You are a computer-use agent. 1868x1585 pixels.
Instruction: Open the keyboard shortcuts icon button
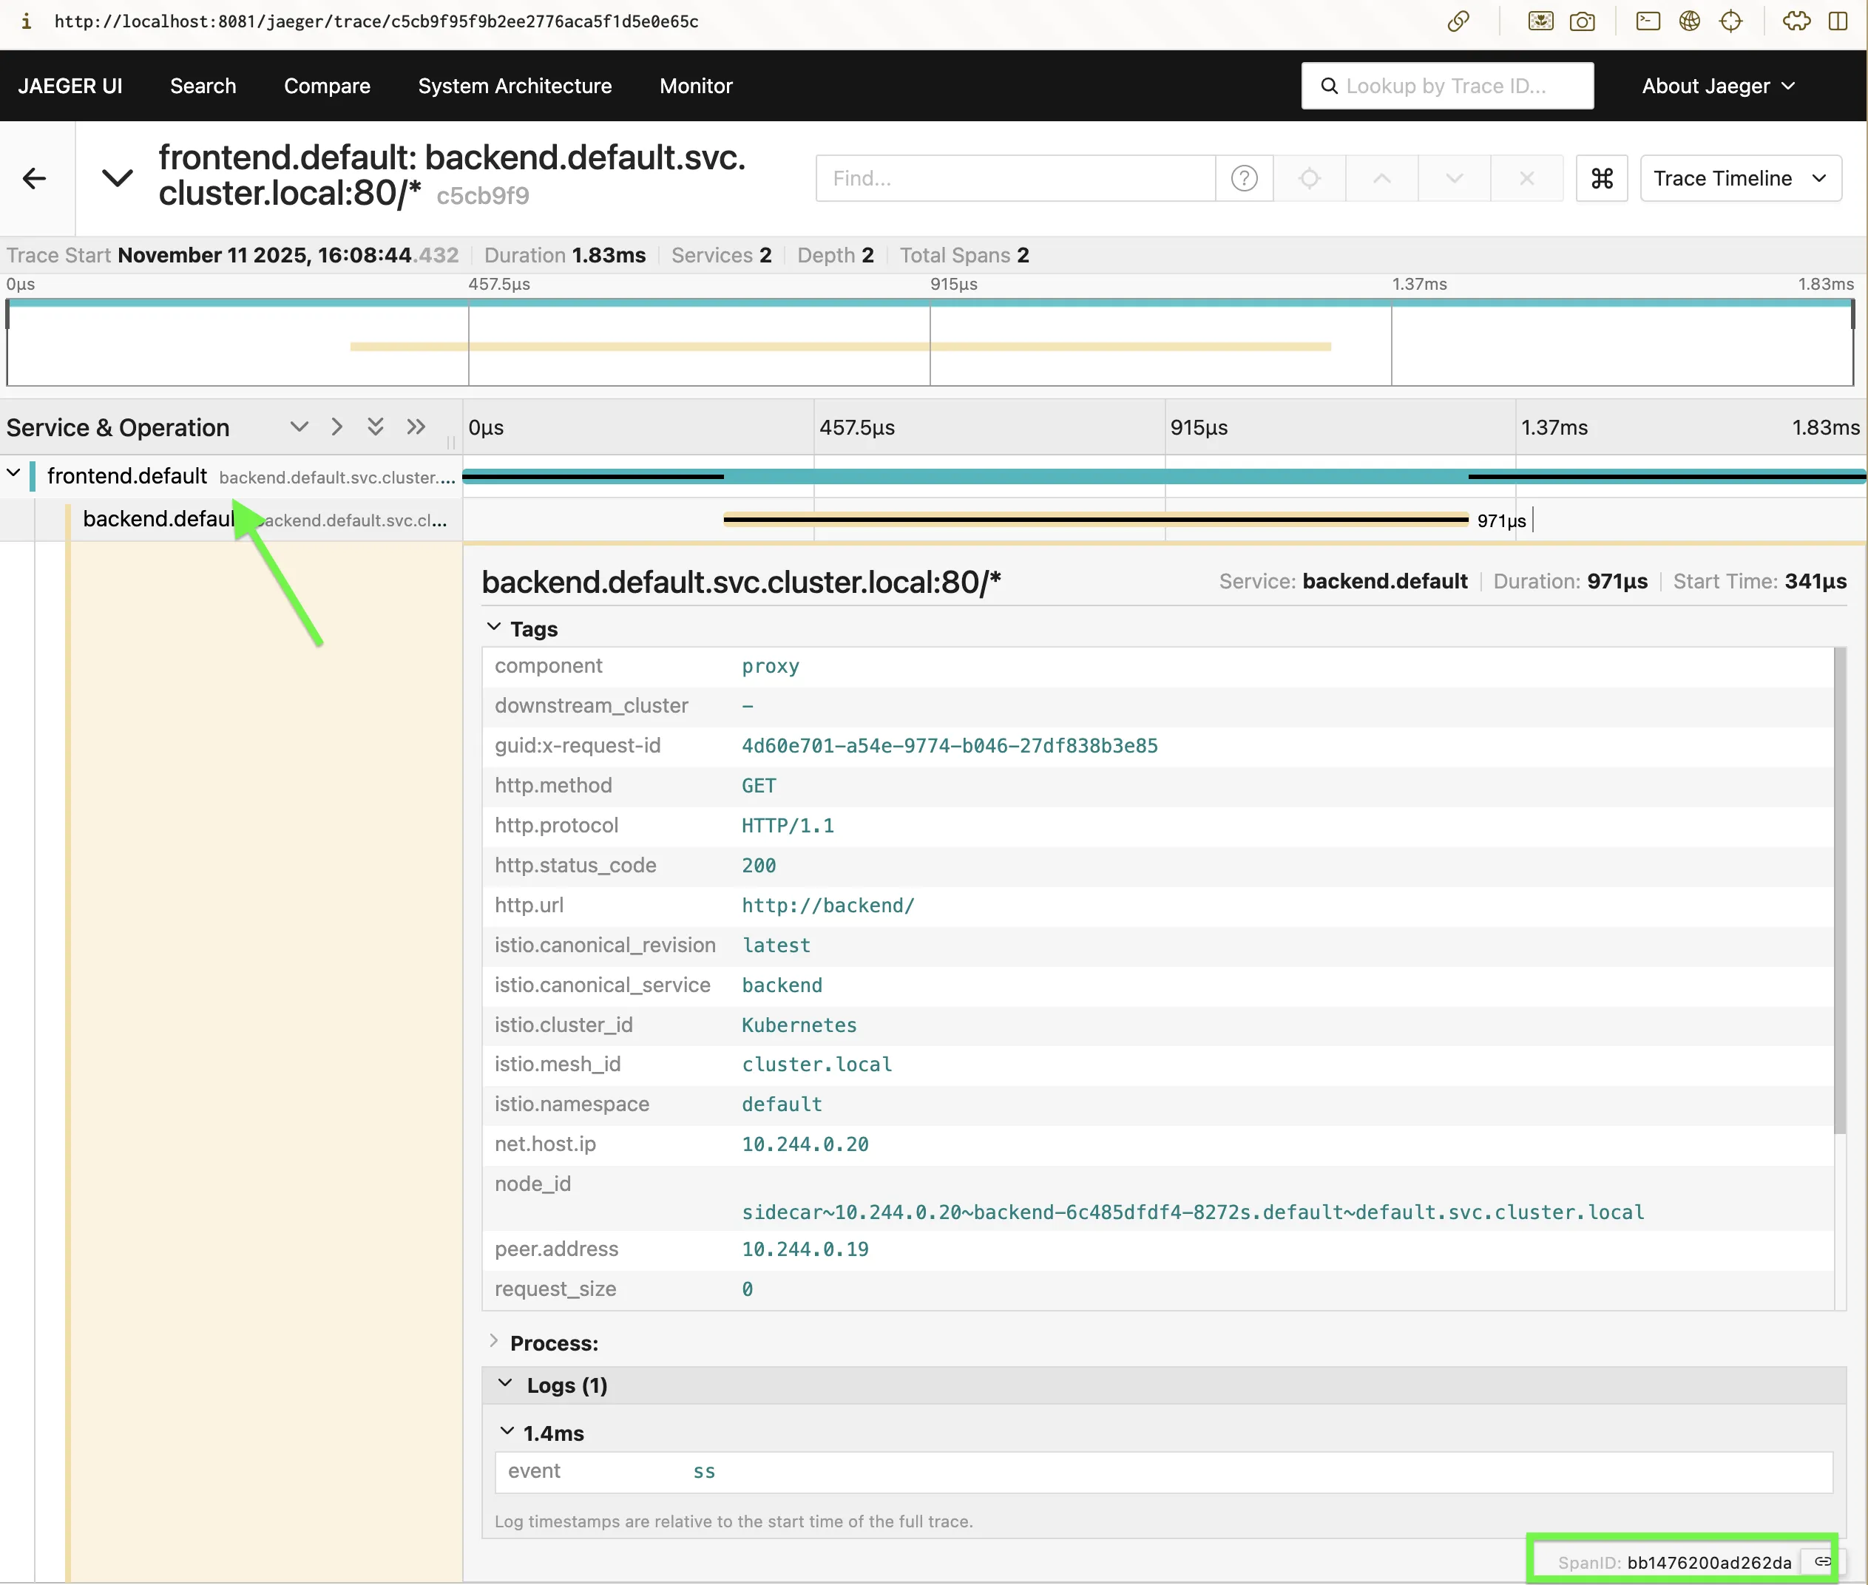pos(1601,178)
